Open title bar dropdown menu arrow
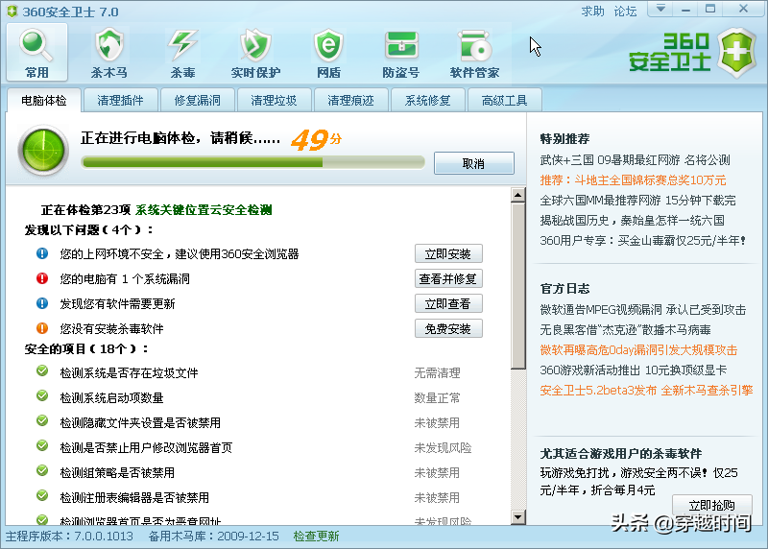 pyautogui.click(x=660, y=11)
